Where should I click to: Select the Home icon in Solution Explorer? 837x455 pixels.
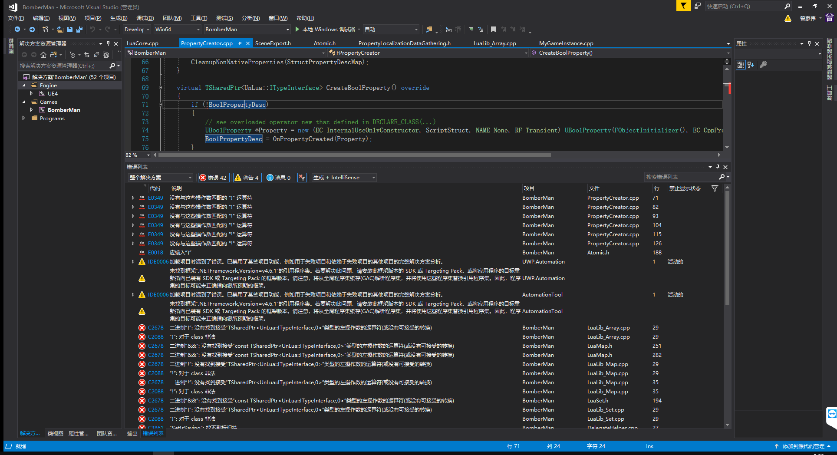click(43, 55)
